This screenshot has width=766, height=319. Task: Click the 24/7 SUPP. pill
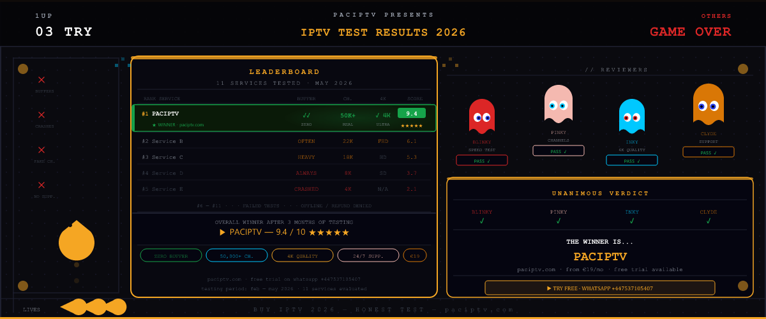[x=368, y=255]
